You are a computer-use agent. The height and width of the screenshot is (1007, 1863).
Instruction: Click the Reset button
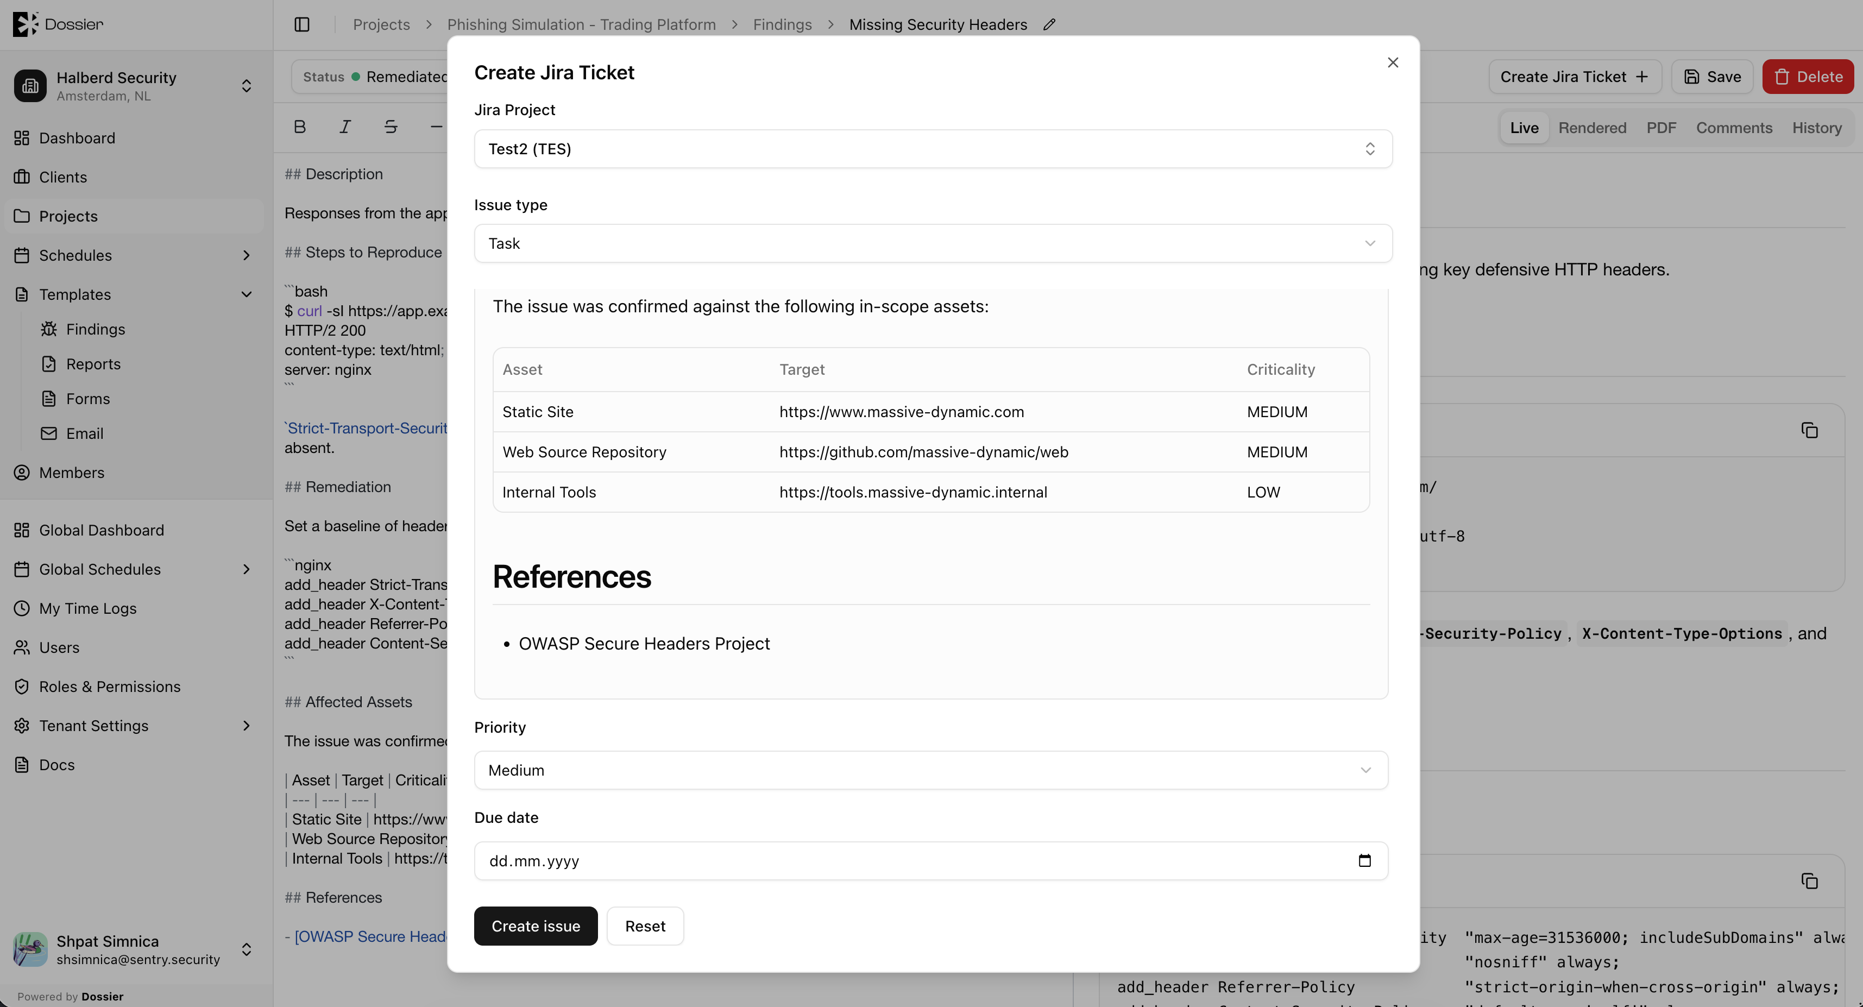(x=645, y=927)
